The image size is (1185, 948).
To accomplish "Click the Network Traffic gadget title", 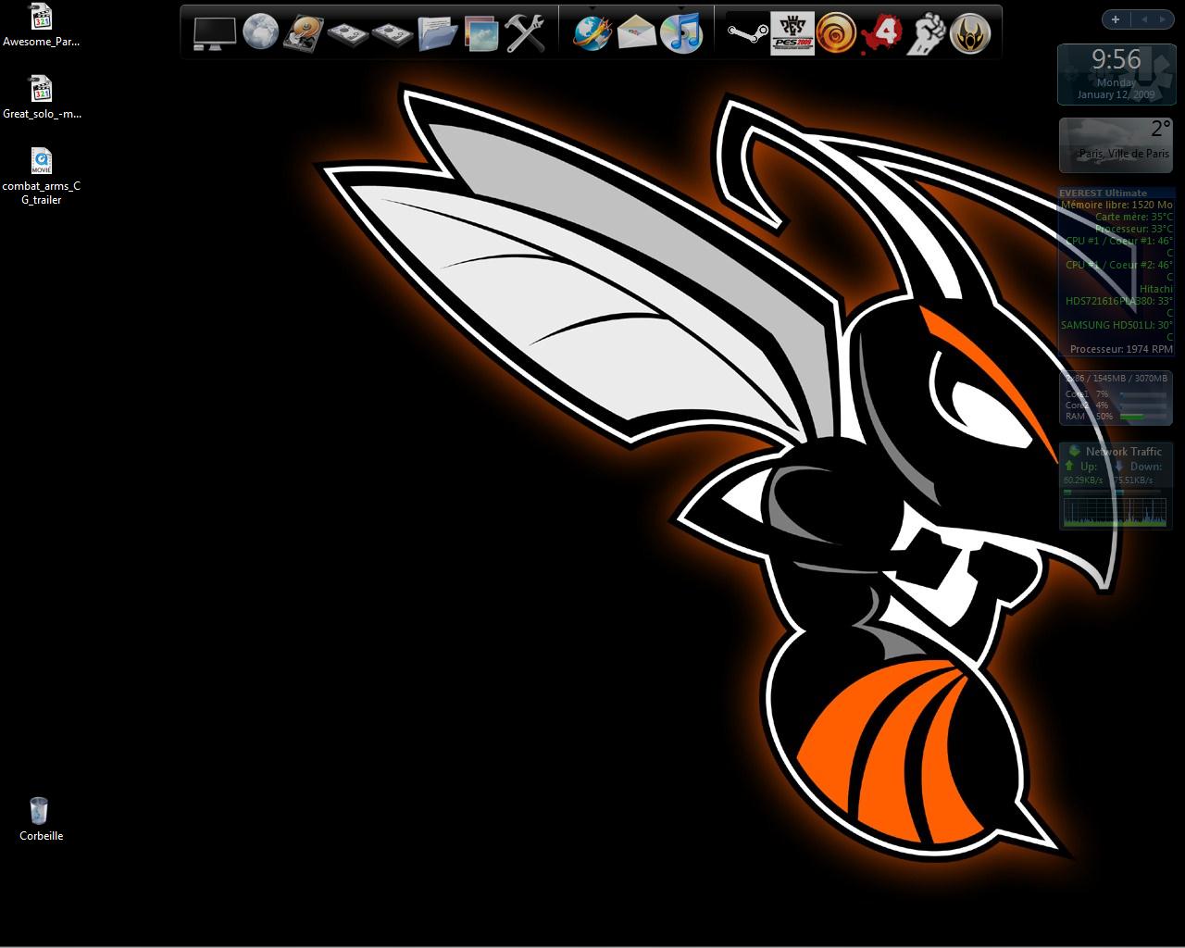I will [x=1123, y=452].
